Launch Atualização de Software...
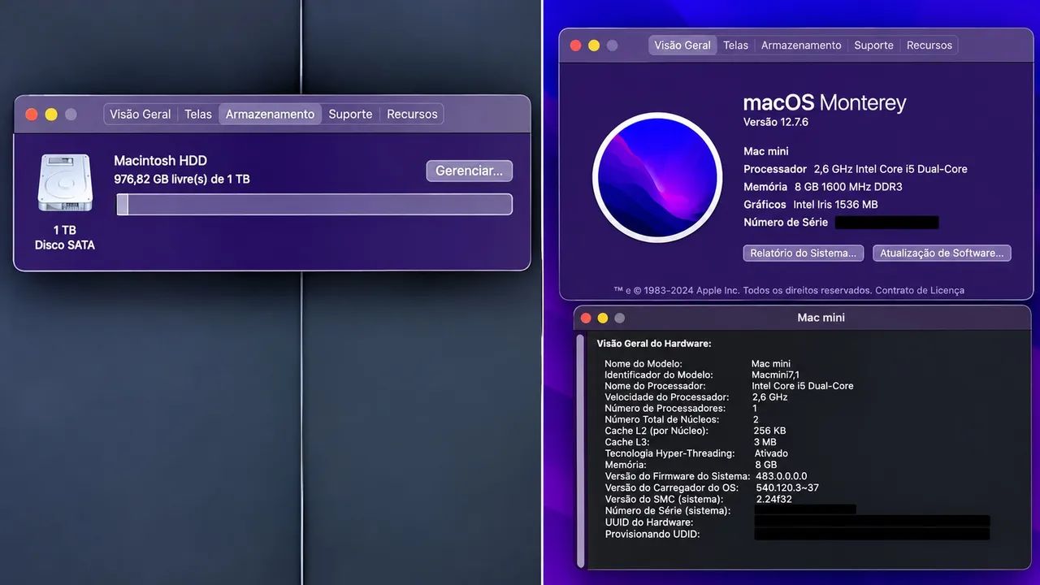 click(942, 253)
